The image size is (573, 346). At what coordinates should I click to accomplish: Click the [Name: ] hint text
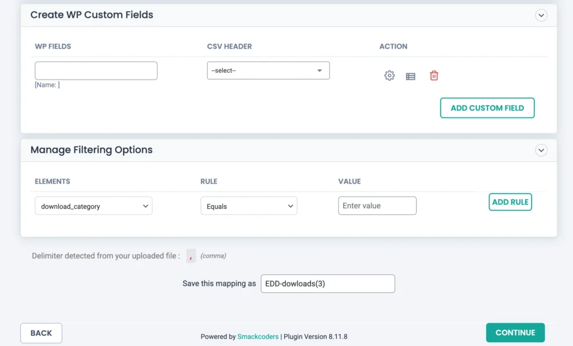[x=47, y=85]
